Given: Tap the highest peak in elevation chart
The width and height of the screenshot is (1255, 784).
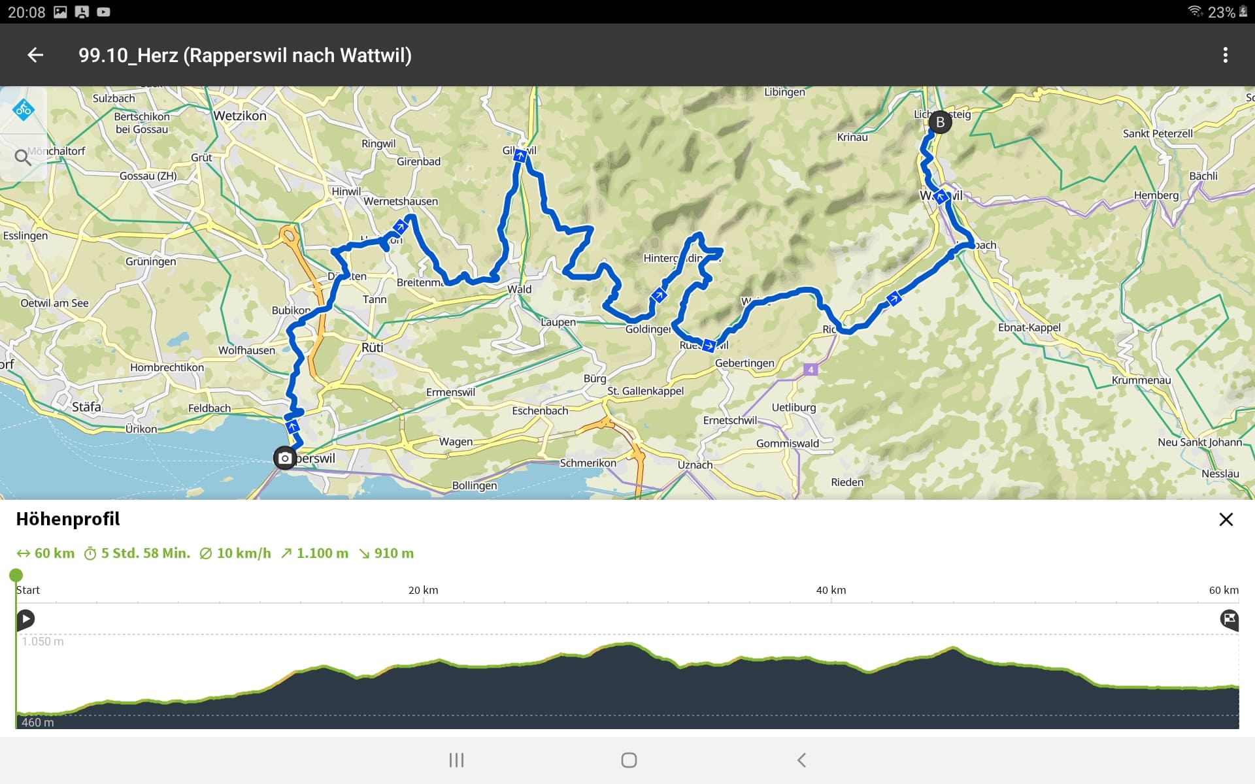Looking at the screenshot, I should coord(627,645).
